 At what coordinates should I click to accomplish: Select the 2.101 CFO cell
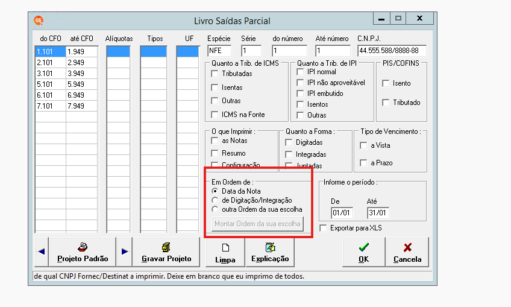coord(51,62)
